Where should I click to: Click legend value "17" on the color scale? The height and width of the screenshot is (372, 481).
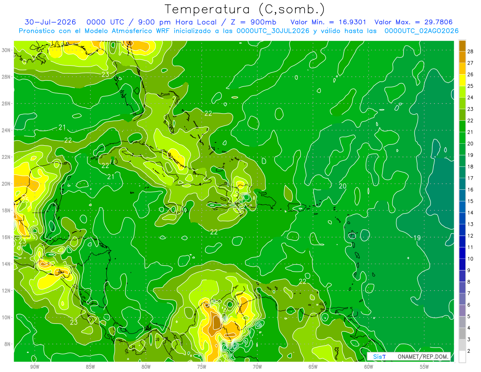coord(471,178)
